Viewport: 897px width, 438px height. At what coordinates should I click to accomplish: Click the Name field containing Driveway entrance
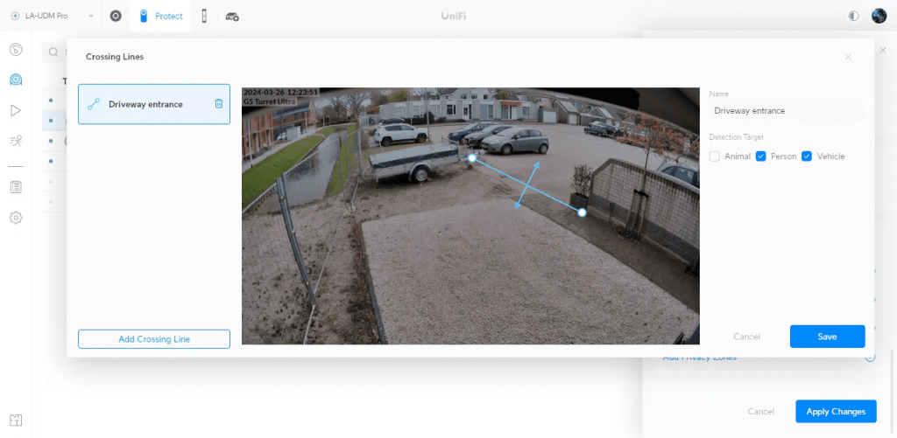click(x=787, y=111)
